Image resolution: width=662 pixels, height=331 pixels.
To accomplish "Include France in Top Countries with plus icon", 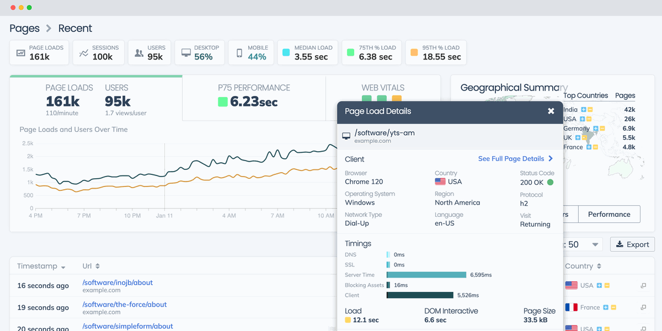I will [x=589, y=147].
